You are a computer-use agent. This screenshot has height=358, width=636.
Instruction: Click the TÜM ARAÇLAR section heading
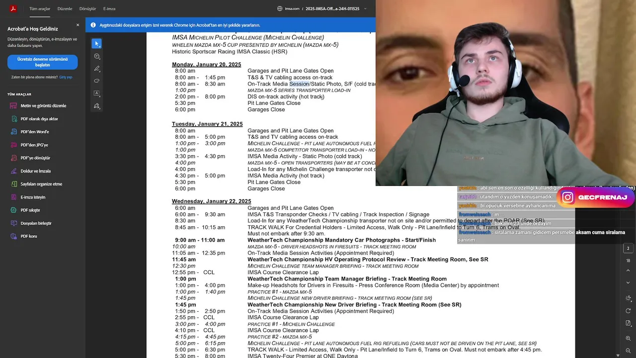click(19, 94)
